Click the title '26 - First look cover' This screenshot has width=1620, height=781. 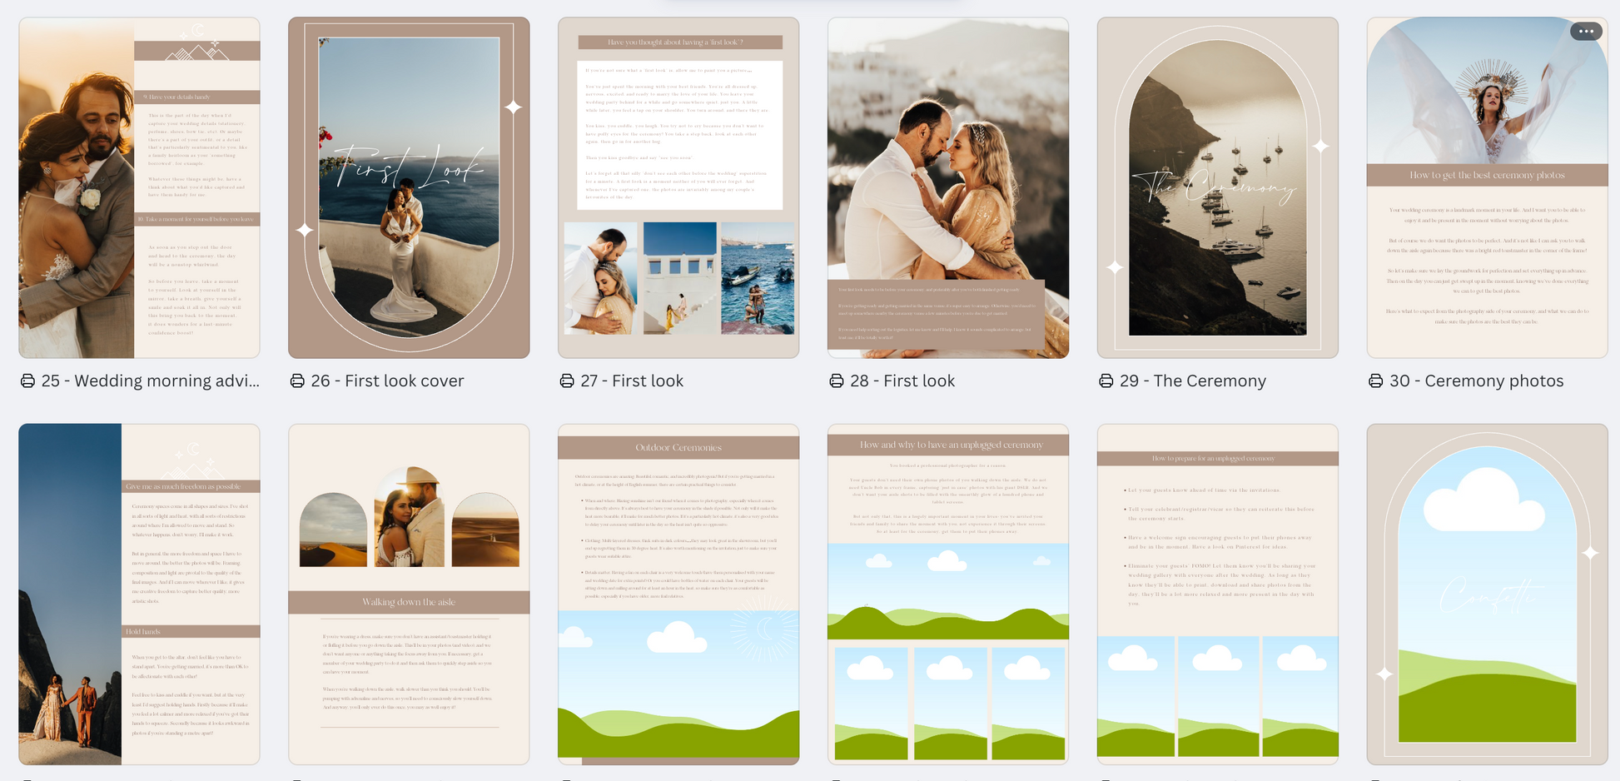coord(387,381)
